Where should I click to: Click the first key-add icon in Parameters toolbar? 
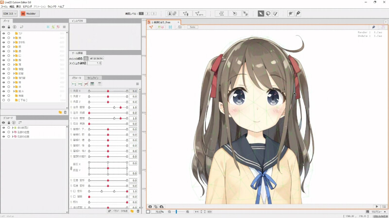74,84
